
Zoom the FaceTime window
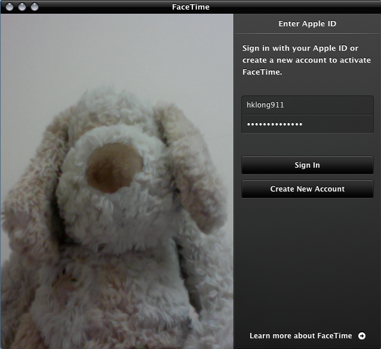pyautogui.click(x=35, y=7)
